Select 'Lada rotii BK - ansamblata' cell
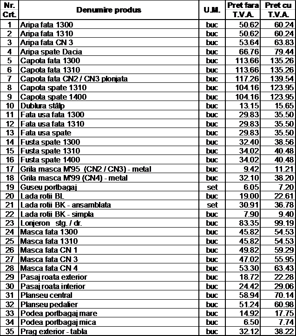Screen dimensions: 296x336 [109, 205]
